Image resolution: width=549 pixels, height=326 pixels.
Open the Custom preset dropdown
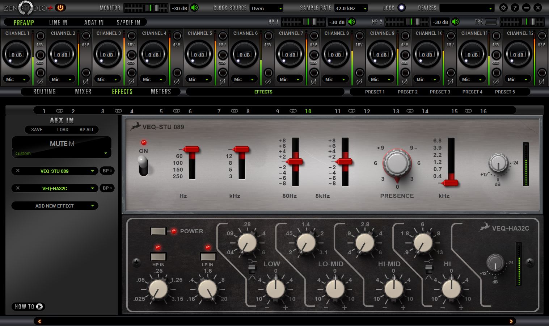click(x=62, y=153)
